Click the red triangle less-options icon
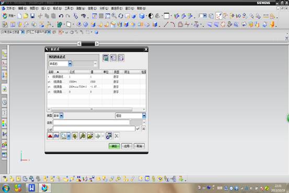The width and height of the screenshot is (289, 193). (x=50, y=136)
